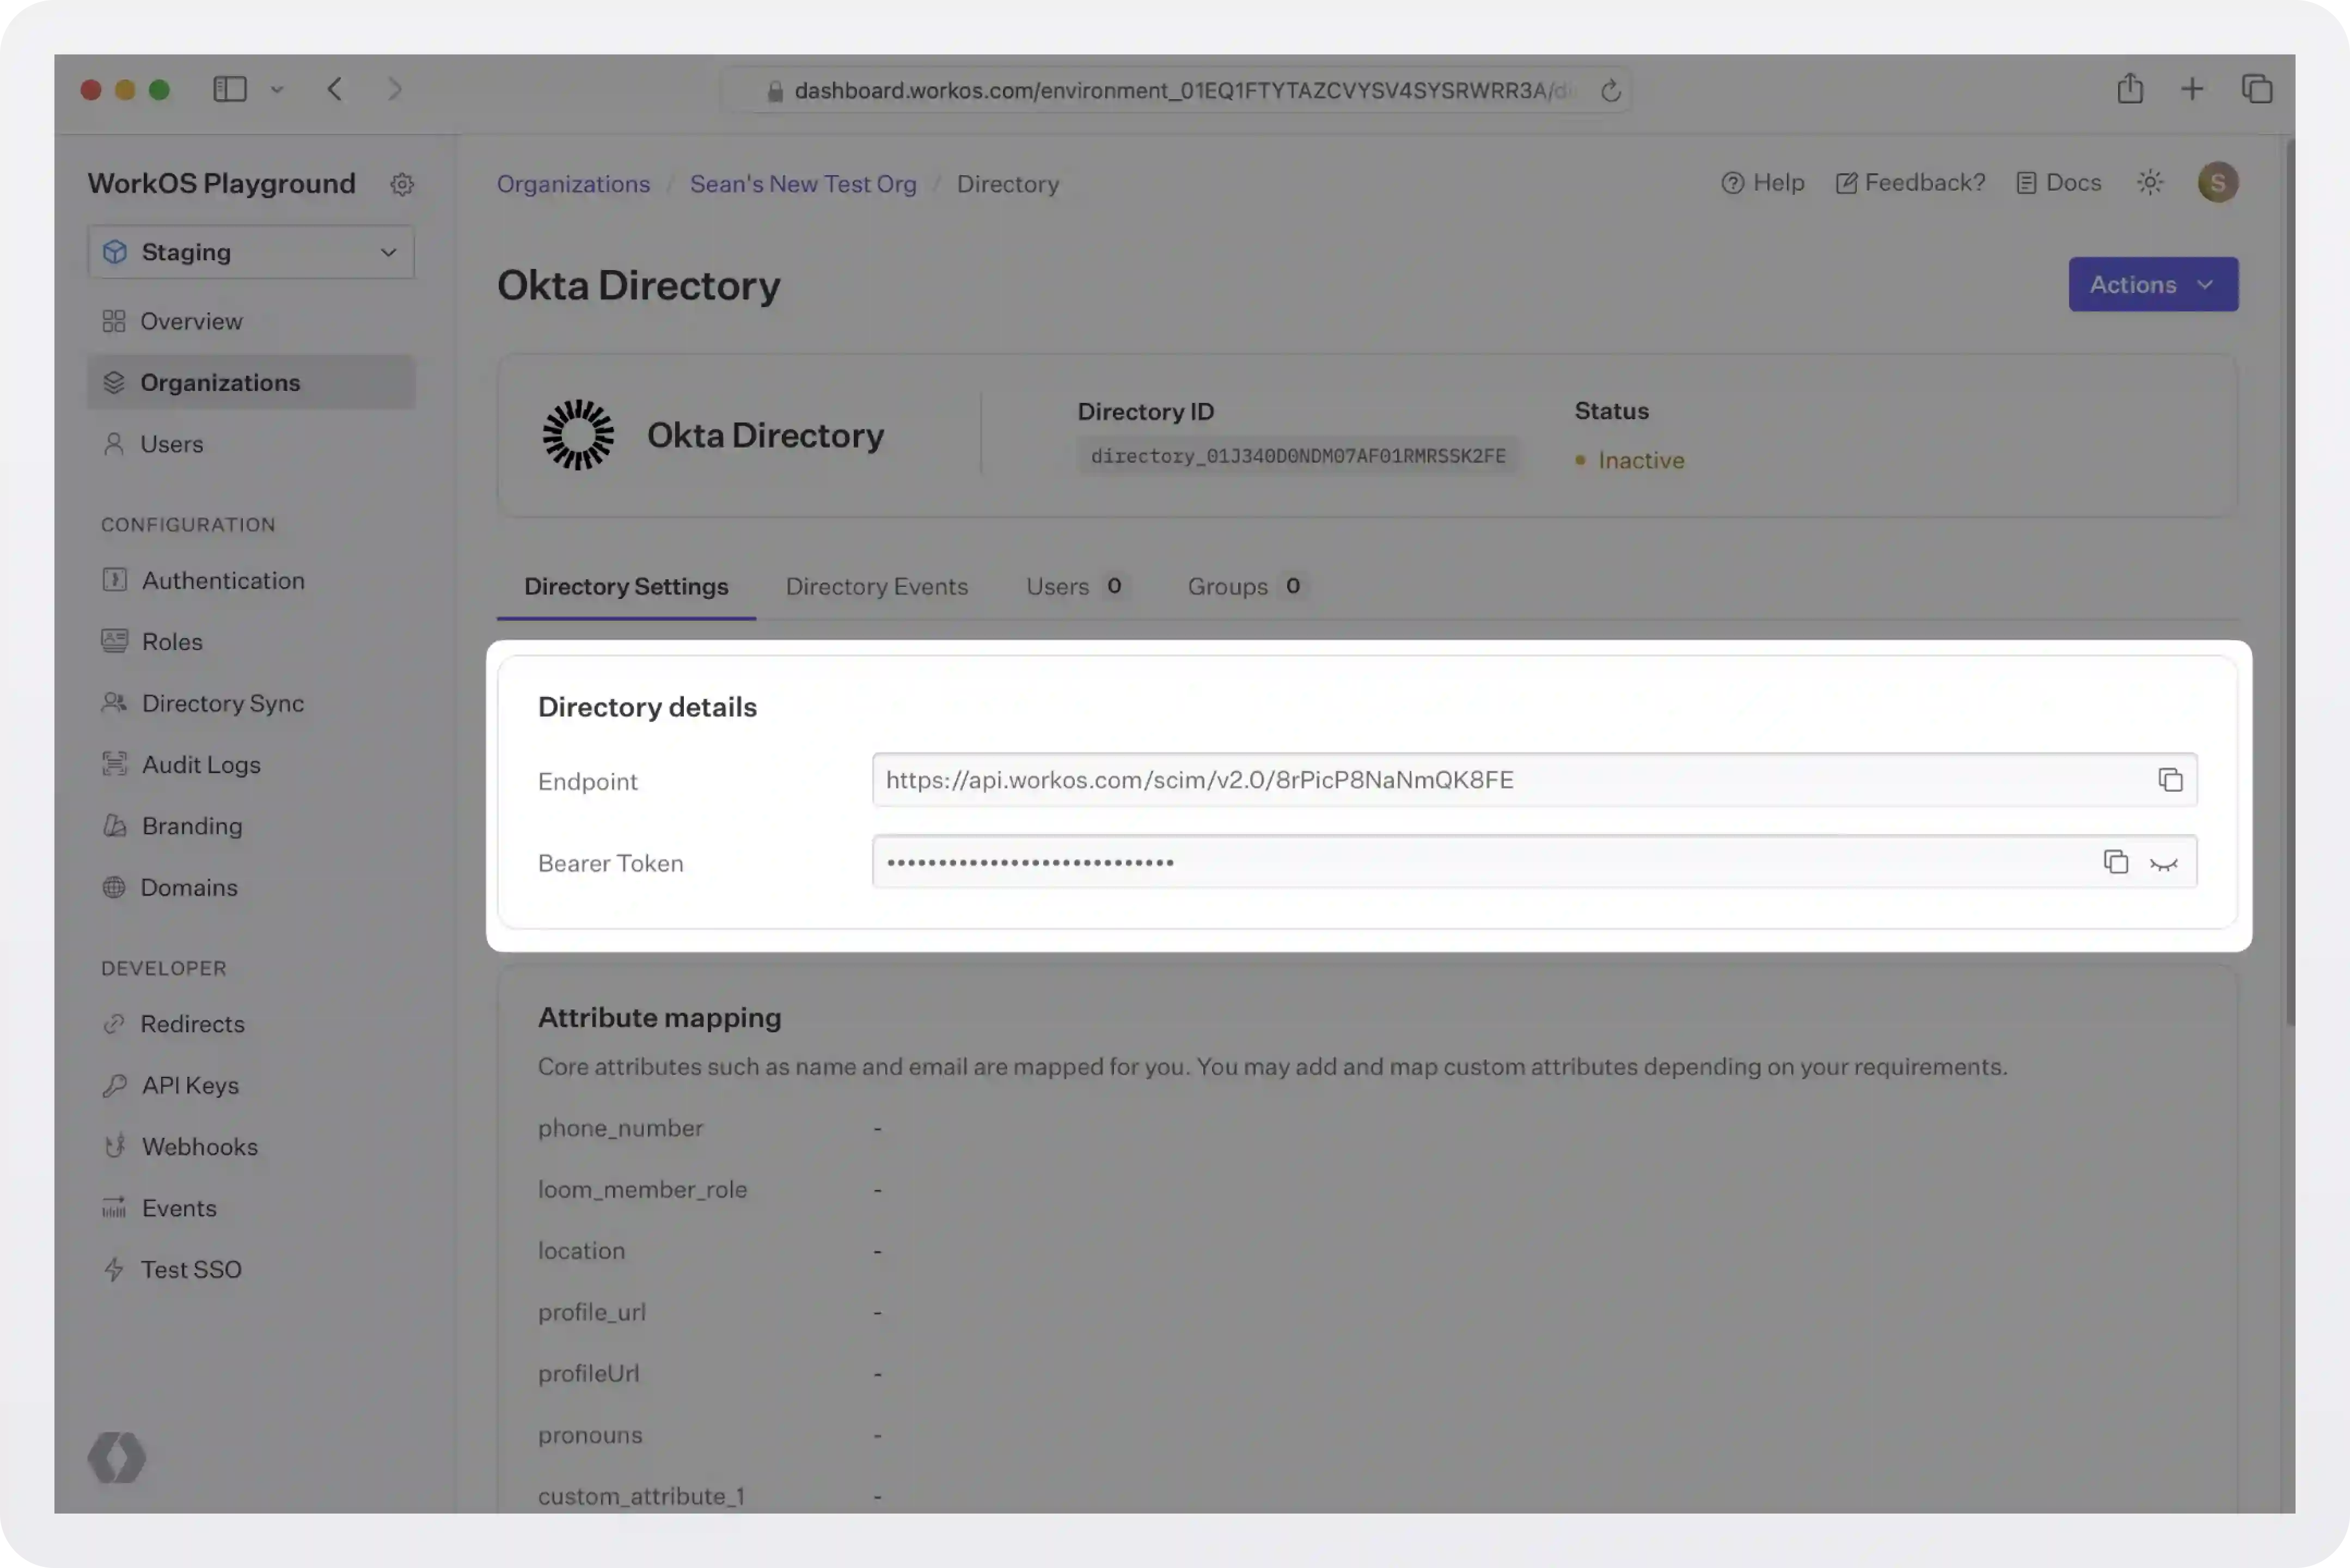Copy the Bearer Token value

point(2115,862)
